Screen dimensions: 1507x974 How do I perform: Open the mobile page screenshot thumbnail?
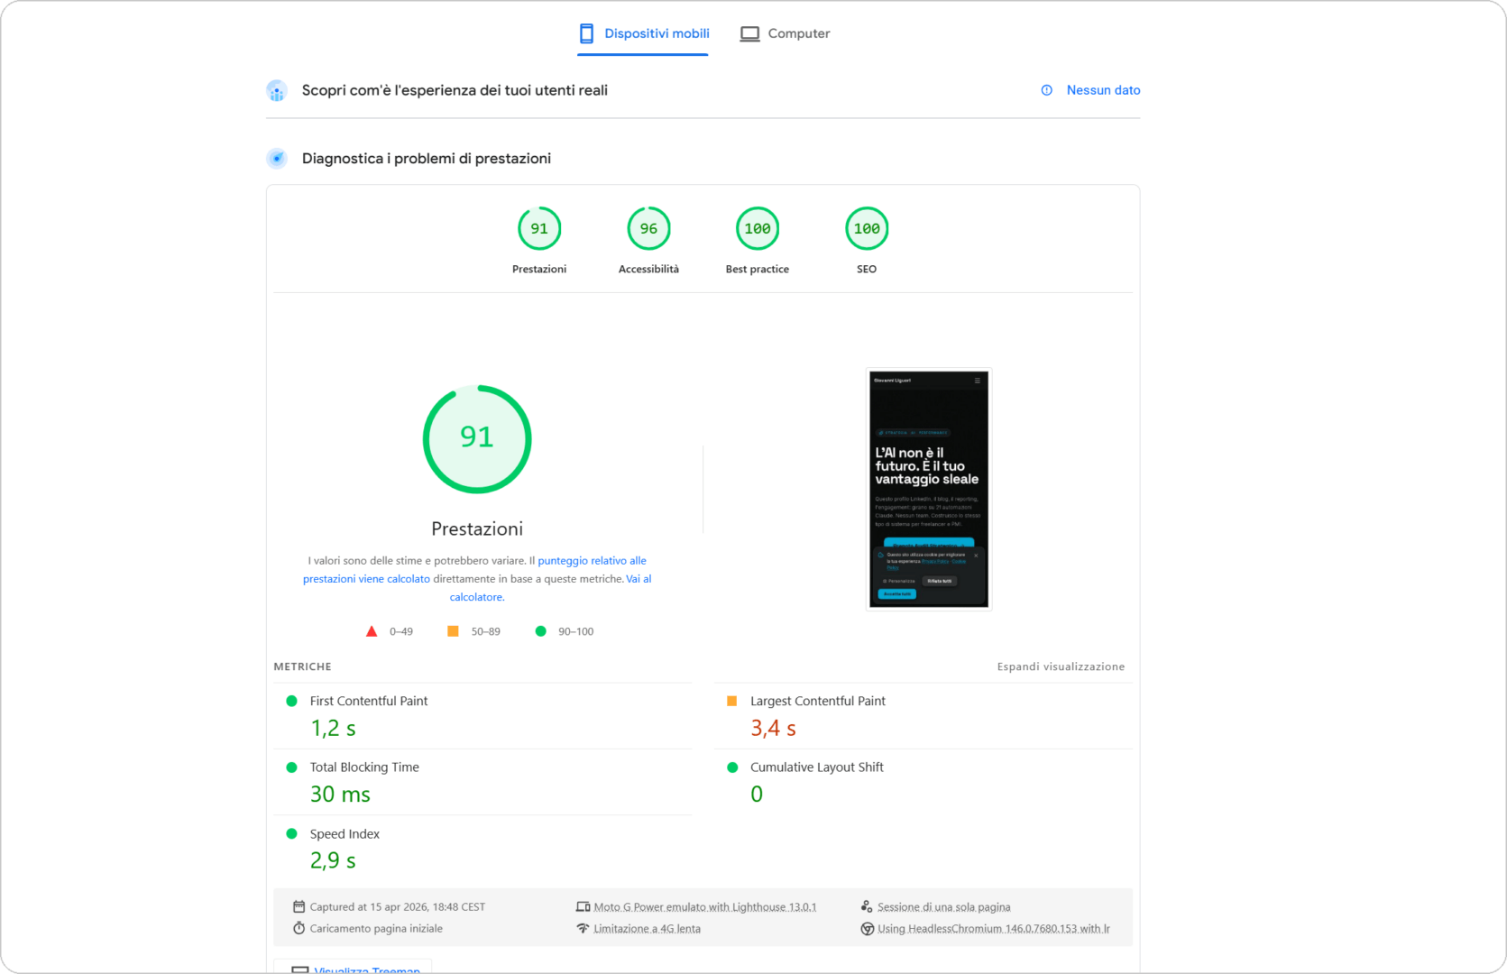[x=929, y=489]
